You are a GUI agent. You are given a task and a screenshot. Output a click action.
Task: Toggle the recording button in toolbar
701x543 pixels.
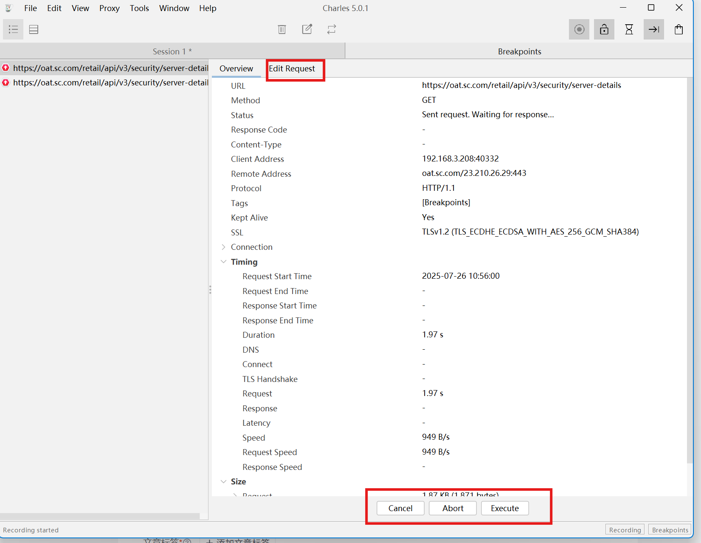[579, 29]
